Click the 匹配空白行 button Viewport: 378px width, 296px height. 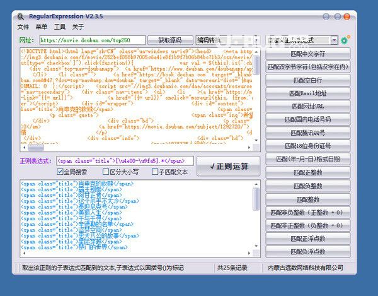click(x=308, y=80)
